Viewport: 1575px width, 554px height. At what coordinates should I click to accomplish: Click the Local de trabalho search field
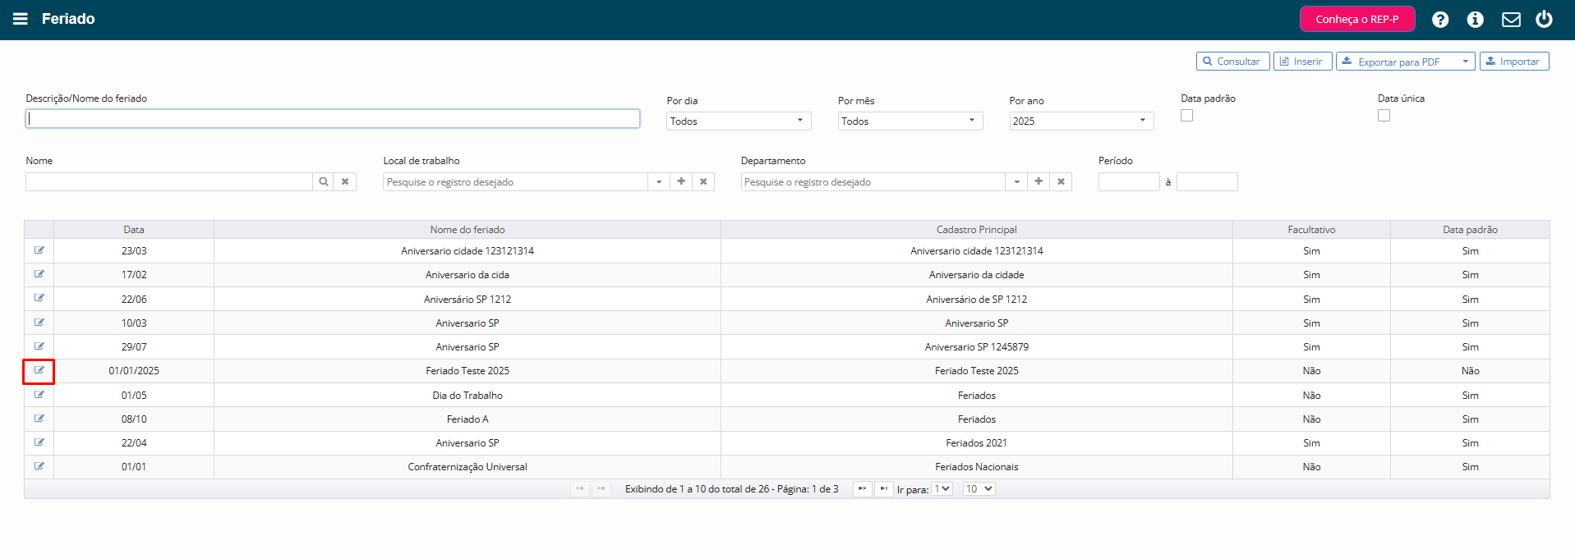(x=515, y=181)
